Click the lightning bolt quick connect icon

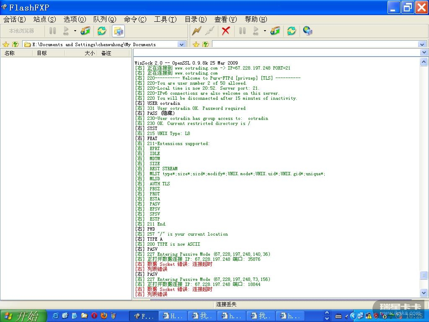tap(196, 31)
